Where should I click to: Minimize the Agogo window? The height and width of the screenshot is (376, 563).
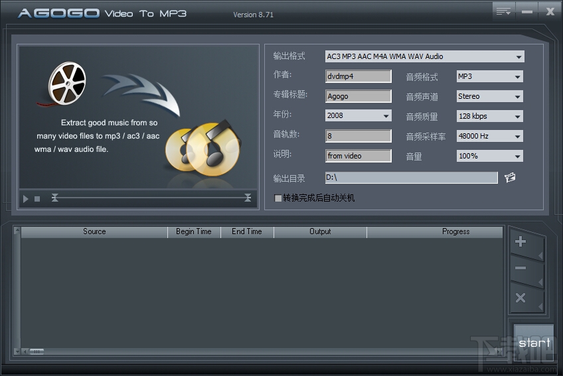tap(526, 11)
